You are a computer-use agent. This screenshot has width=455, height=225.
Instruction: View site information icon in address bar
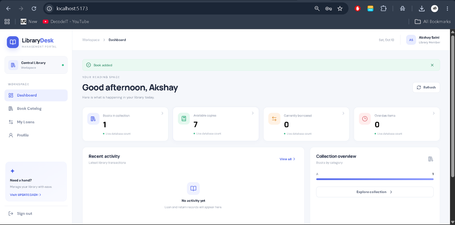click(x=50, y=9)
